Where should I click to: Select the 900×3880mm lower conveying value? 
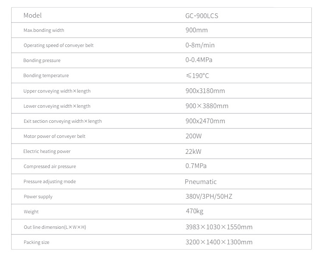[x=207, y=106]
